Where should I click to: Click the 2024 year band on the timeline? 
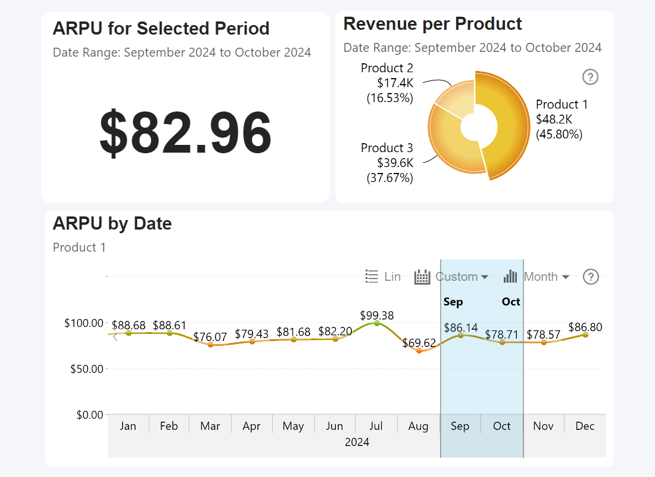coord(357,442)
